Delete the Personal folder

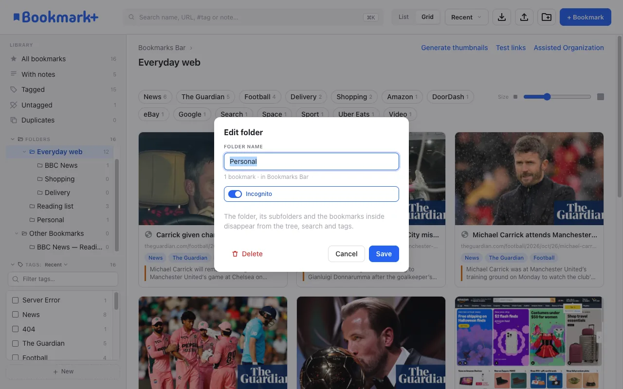(247, 254)
